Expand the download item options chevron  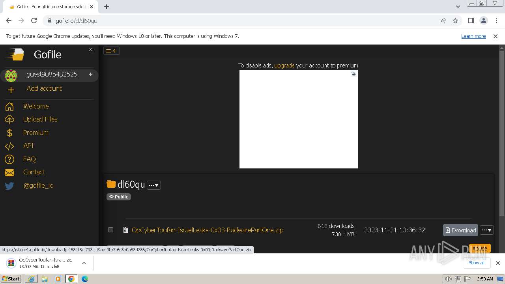pyautogui.click(x=84, y=263)
